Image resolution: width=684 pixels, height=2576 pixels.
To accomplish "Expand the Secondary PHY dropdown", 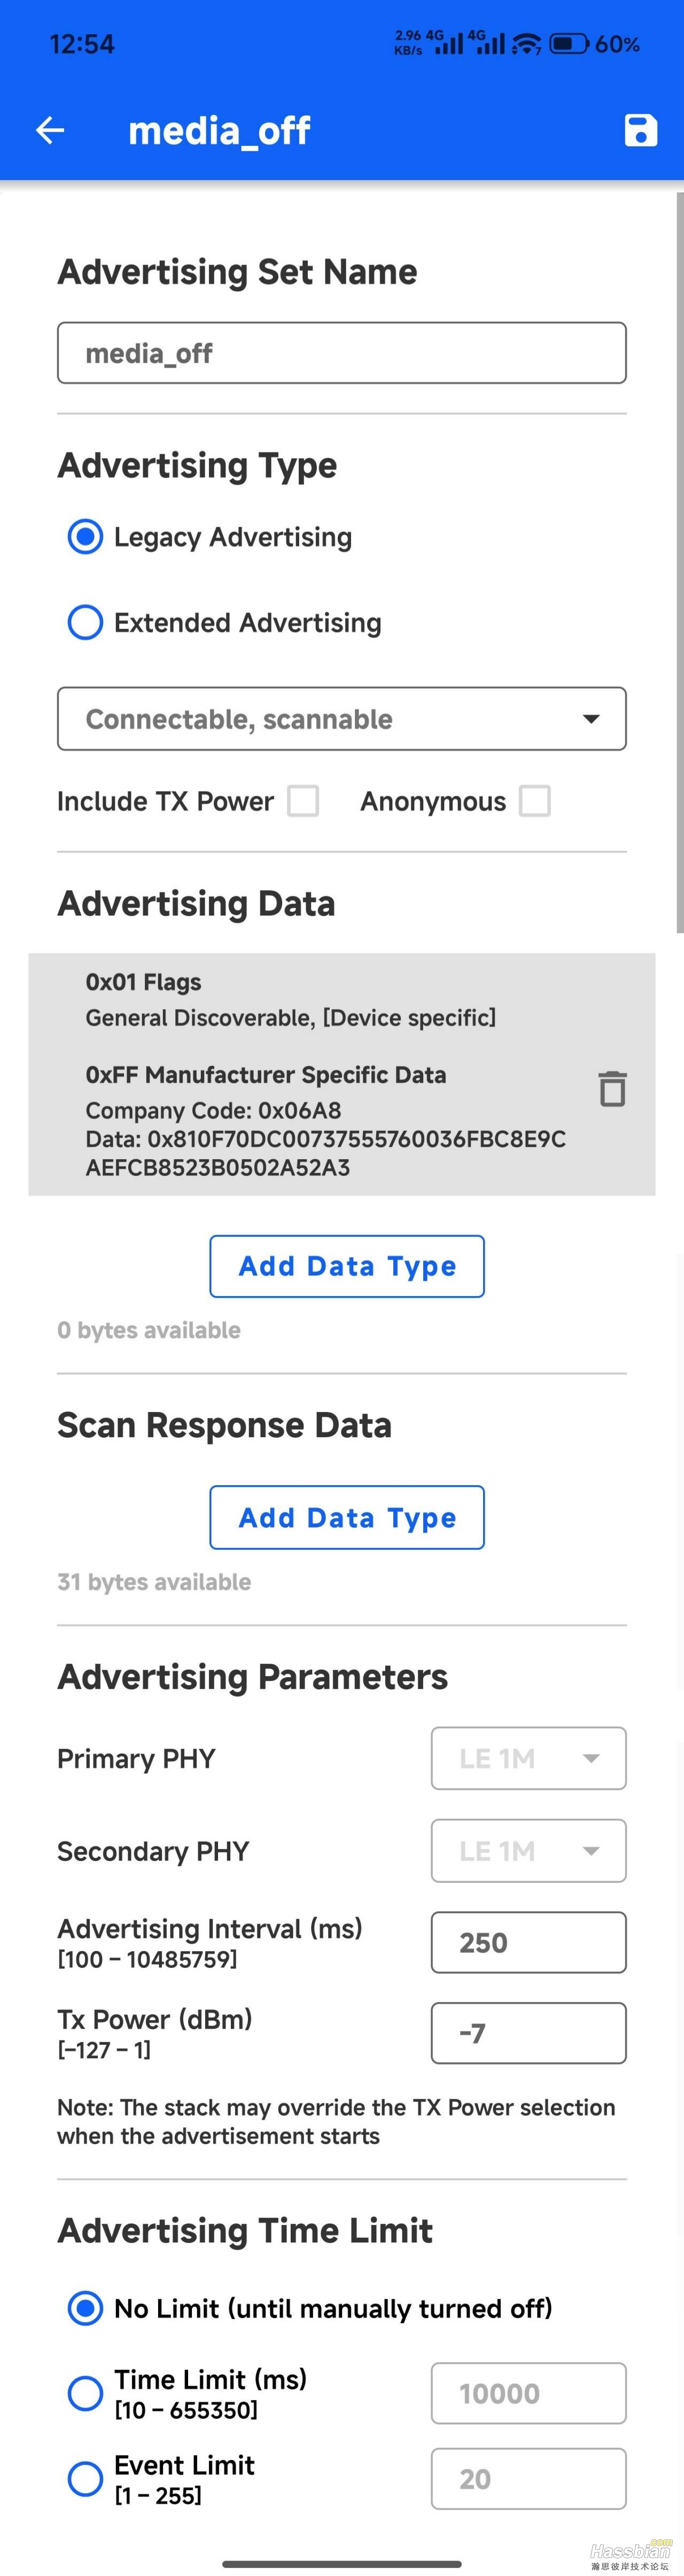I will pos(528,1851).
